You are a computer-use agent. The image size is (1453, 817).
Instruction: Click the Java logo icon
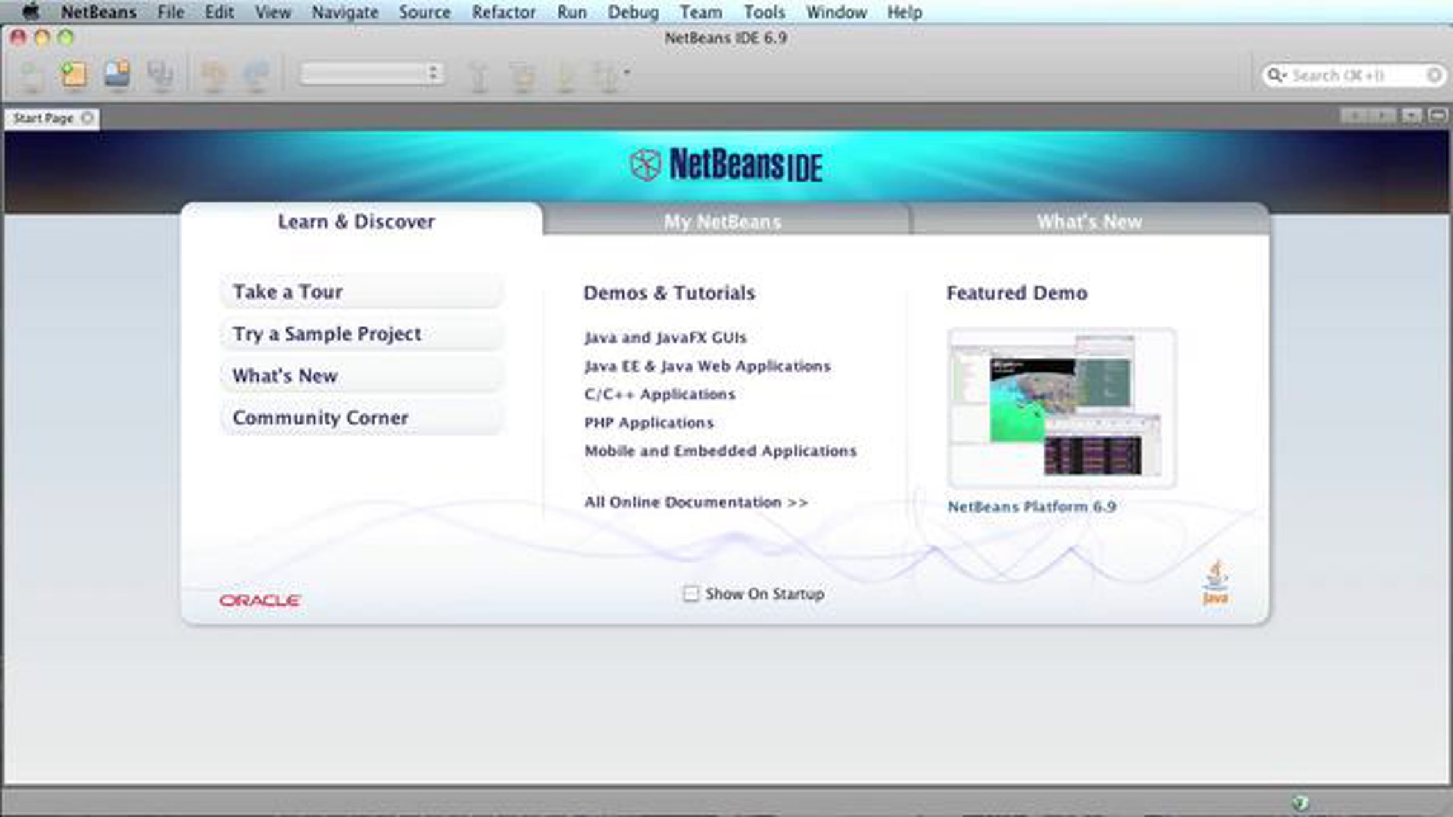(1215, 582)
